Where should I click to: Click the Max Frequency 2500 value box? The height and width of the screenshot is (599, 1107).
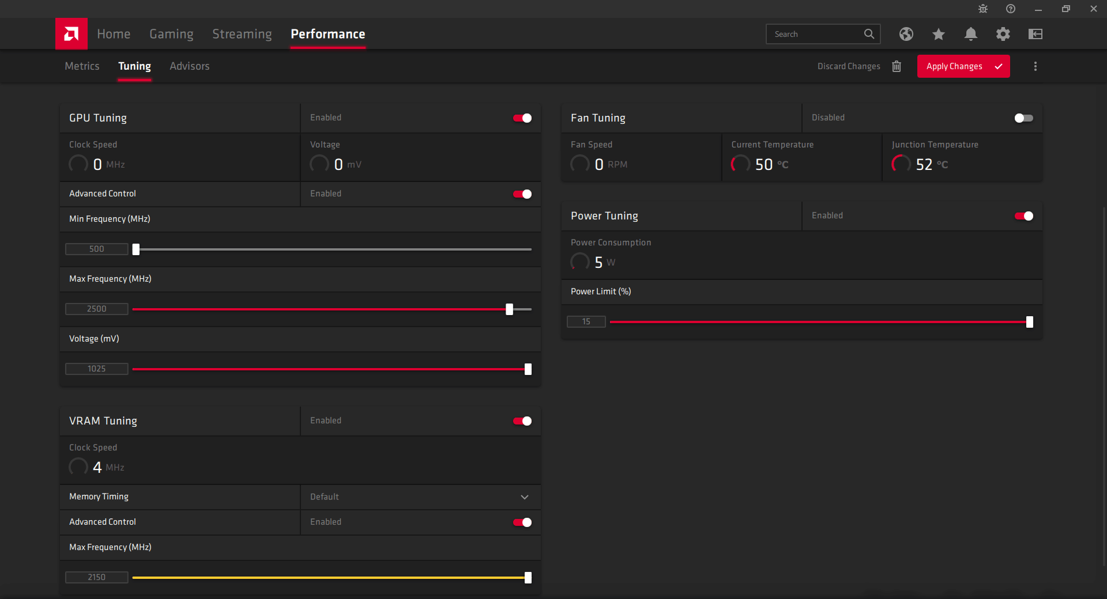pos(97,309)
